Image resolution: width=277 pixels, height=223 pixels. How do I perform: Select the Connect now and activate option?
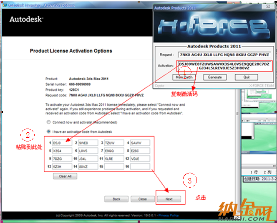click(x=49, y=122)
